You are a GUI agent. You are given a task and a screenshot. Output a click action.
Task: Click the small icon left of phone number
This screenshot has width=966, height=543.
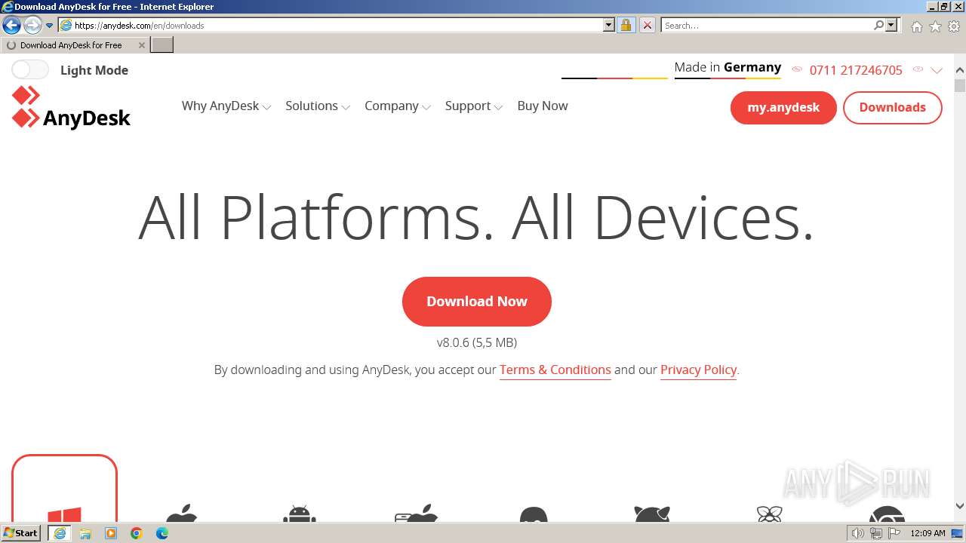pyautogui.click(x=797, y=69)
